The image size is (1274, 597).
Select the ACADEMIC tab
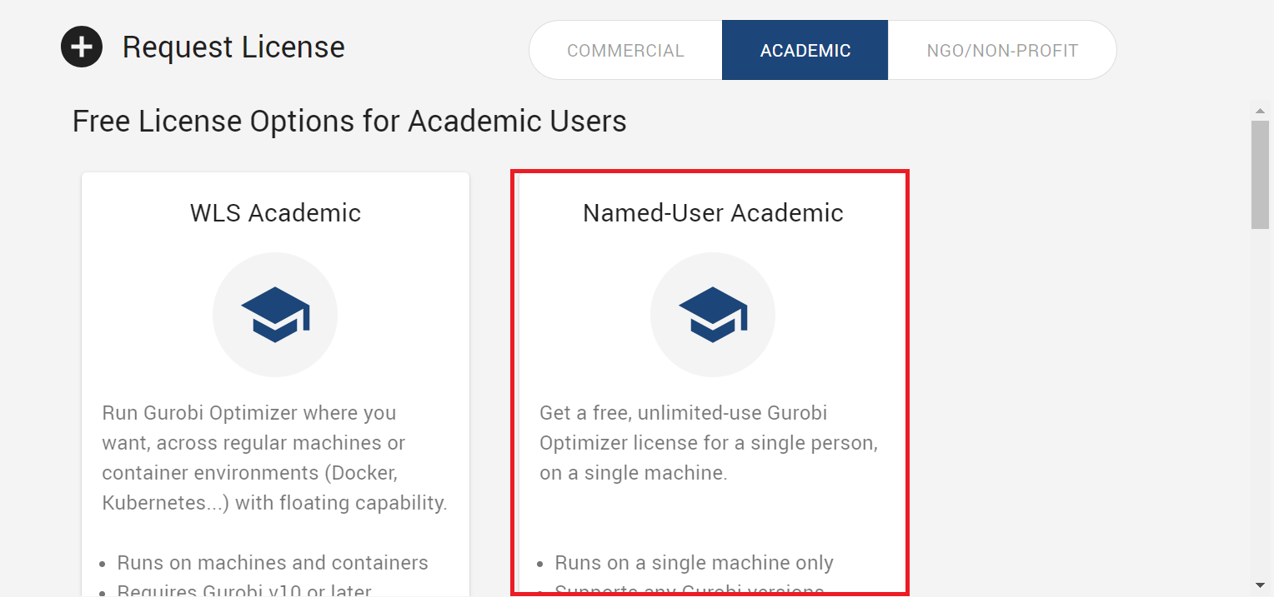click(x=805, y=51)
